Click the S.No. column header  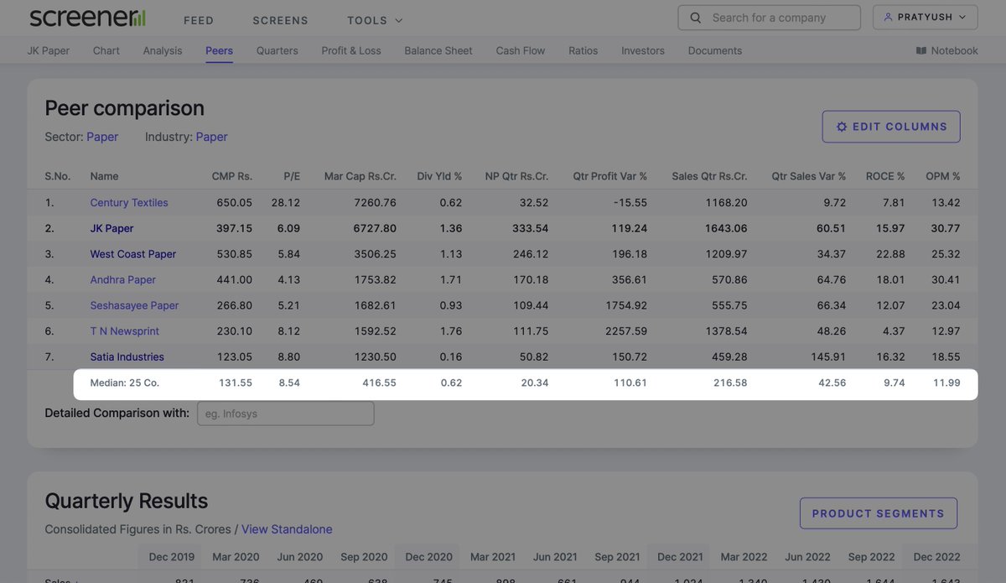click(x=57, y=176)
